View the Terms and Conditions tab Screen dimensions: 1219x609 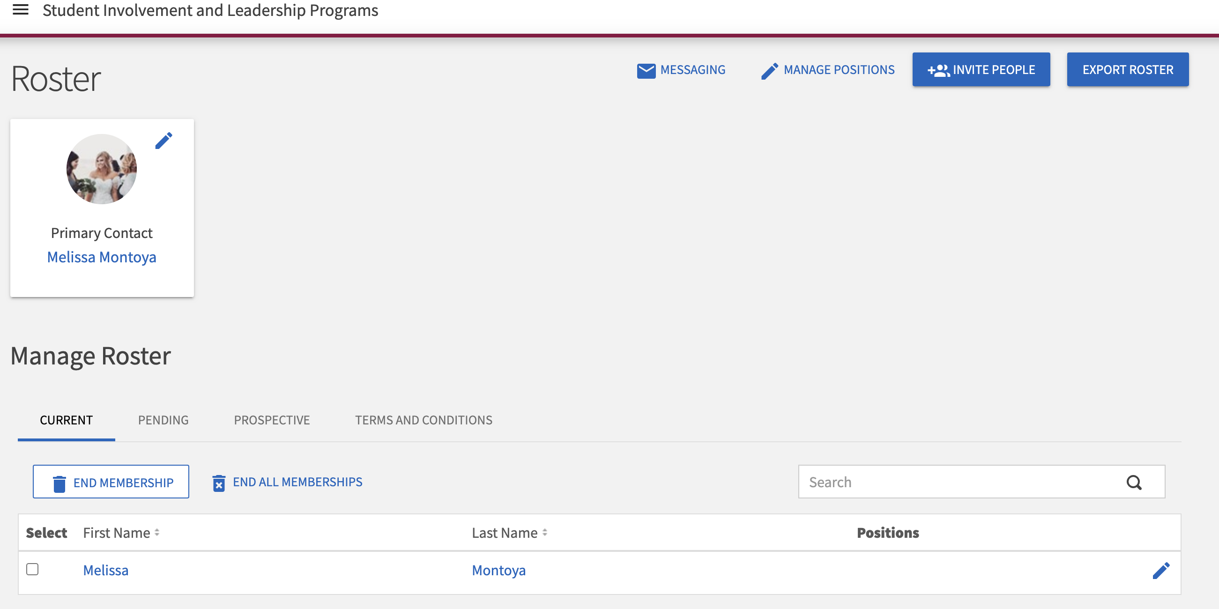click(x=424, y=420)
